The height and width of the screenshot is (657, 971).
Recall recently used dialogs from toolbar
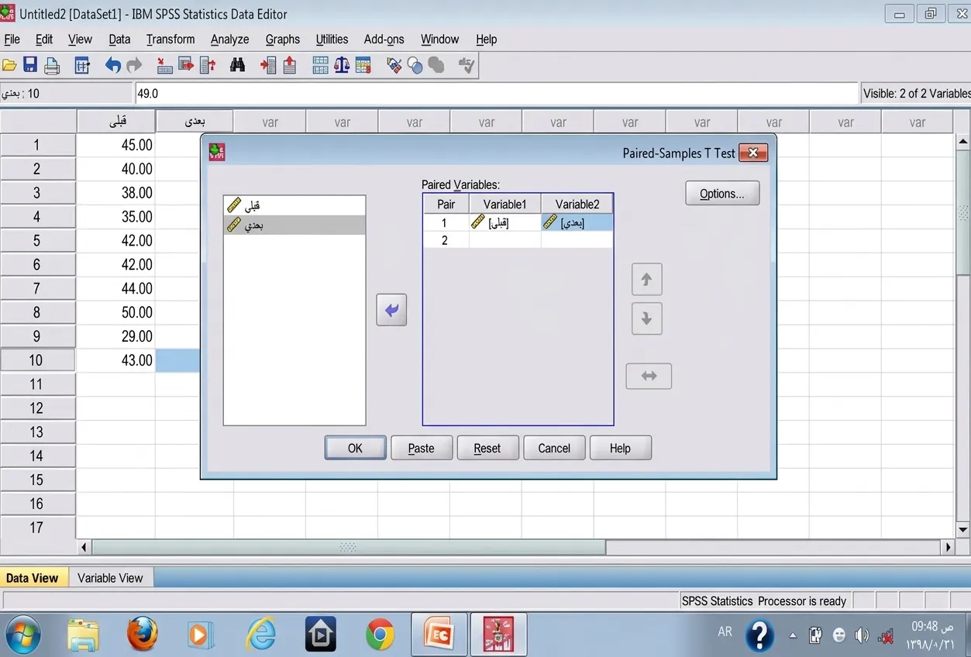coord(82,66)
